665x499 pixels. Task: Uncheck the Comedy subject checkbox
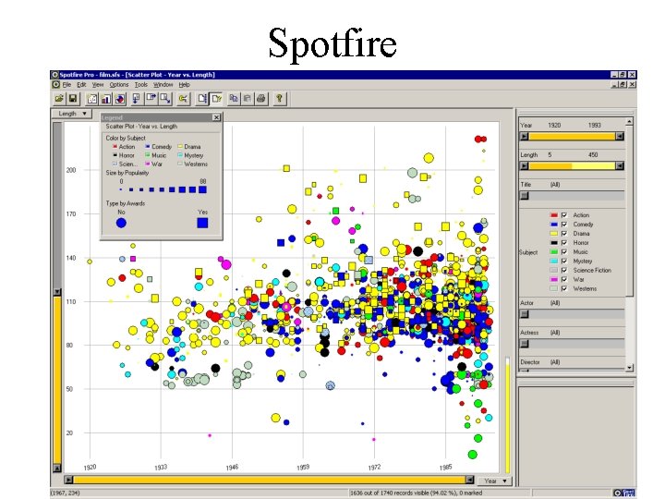pos(564,225)
